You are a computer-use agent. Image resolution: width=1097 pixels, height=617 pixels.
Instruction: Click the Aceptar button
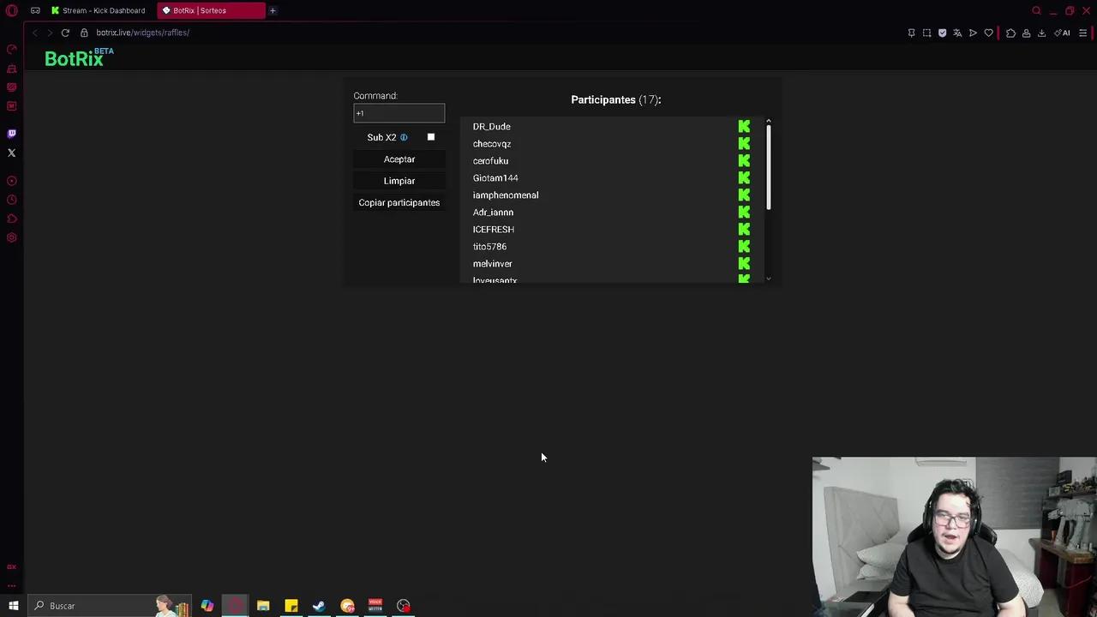tap(399, 159)
